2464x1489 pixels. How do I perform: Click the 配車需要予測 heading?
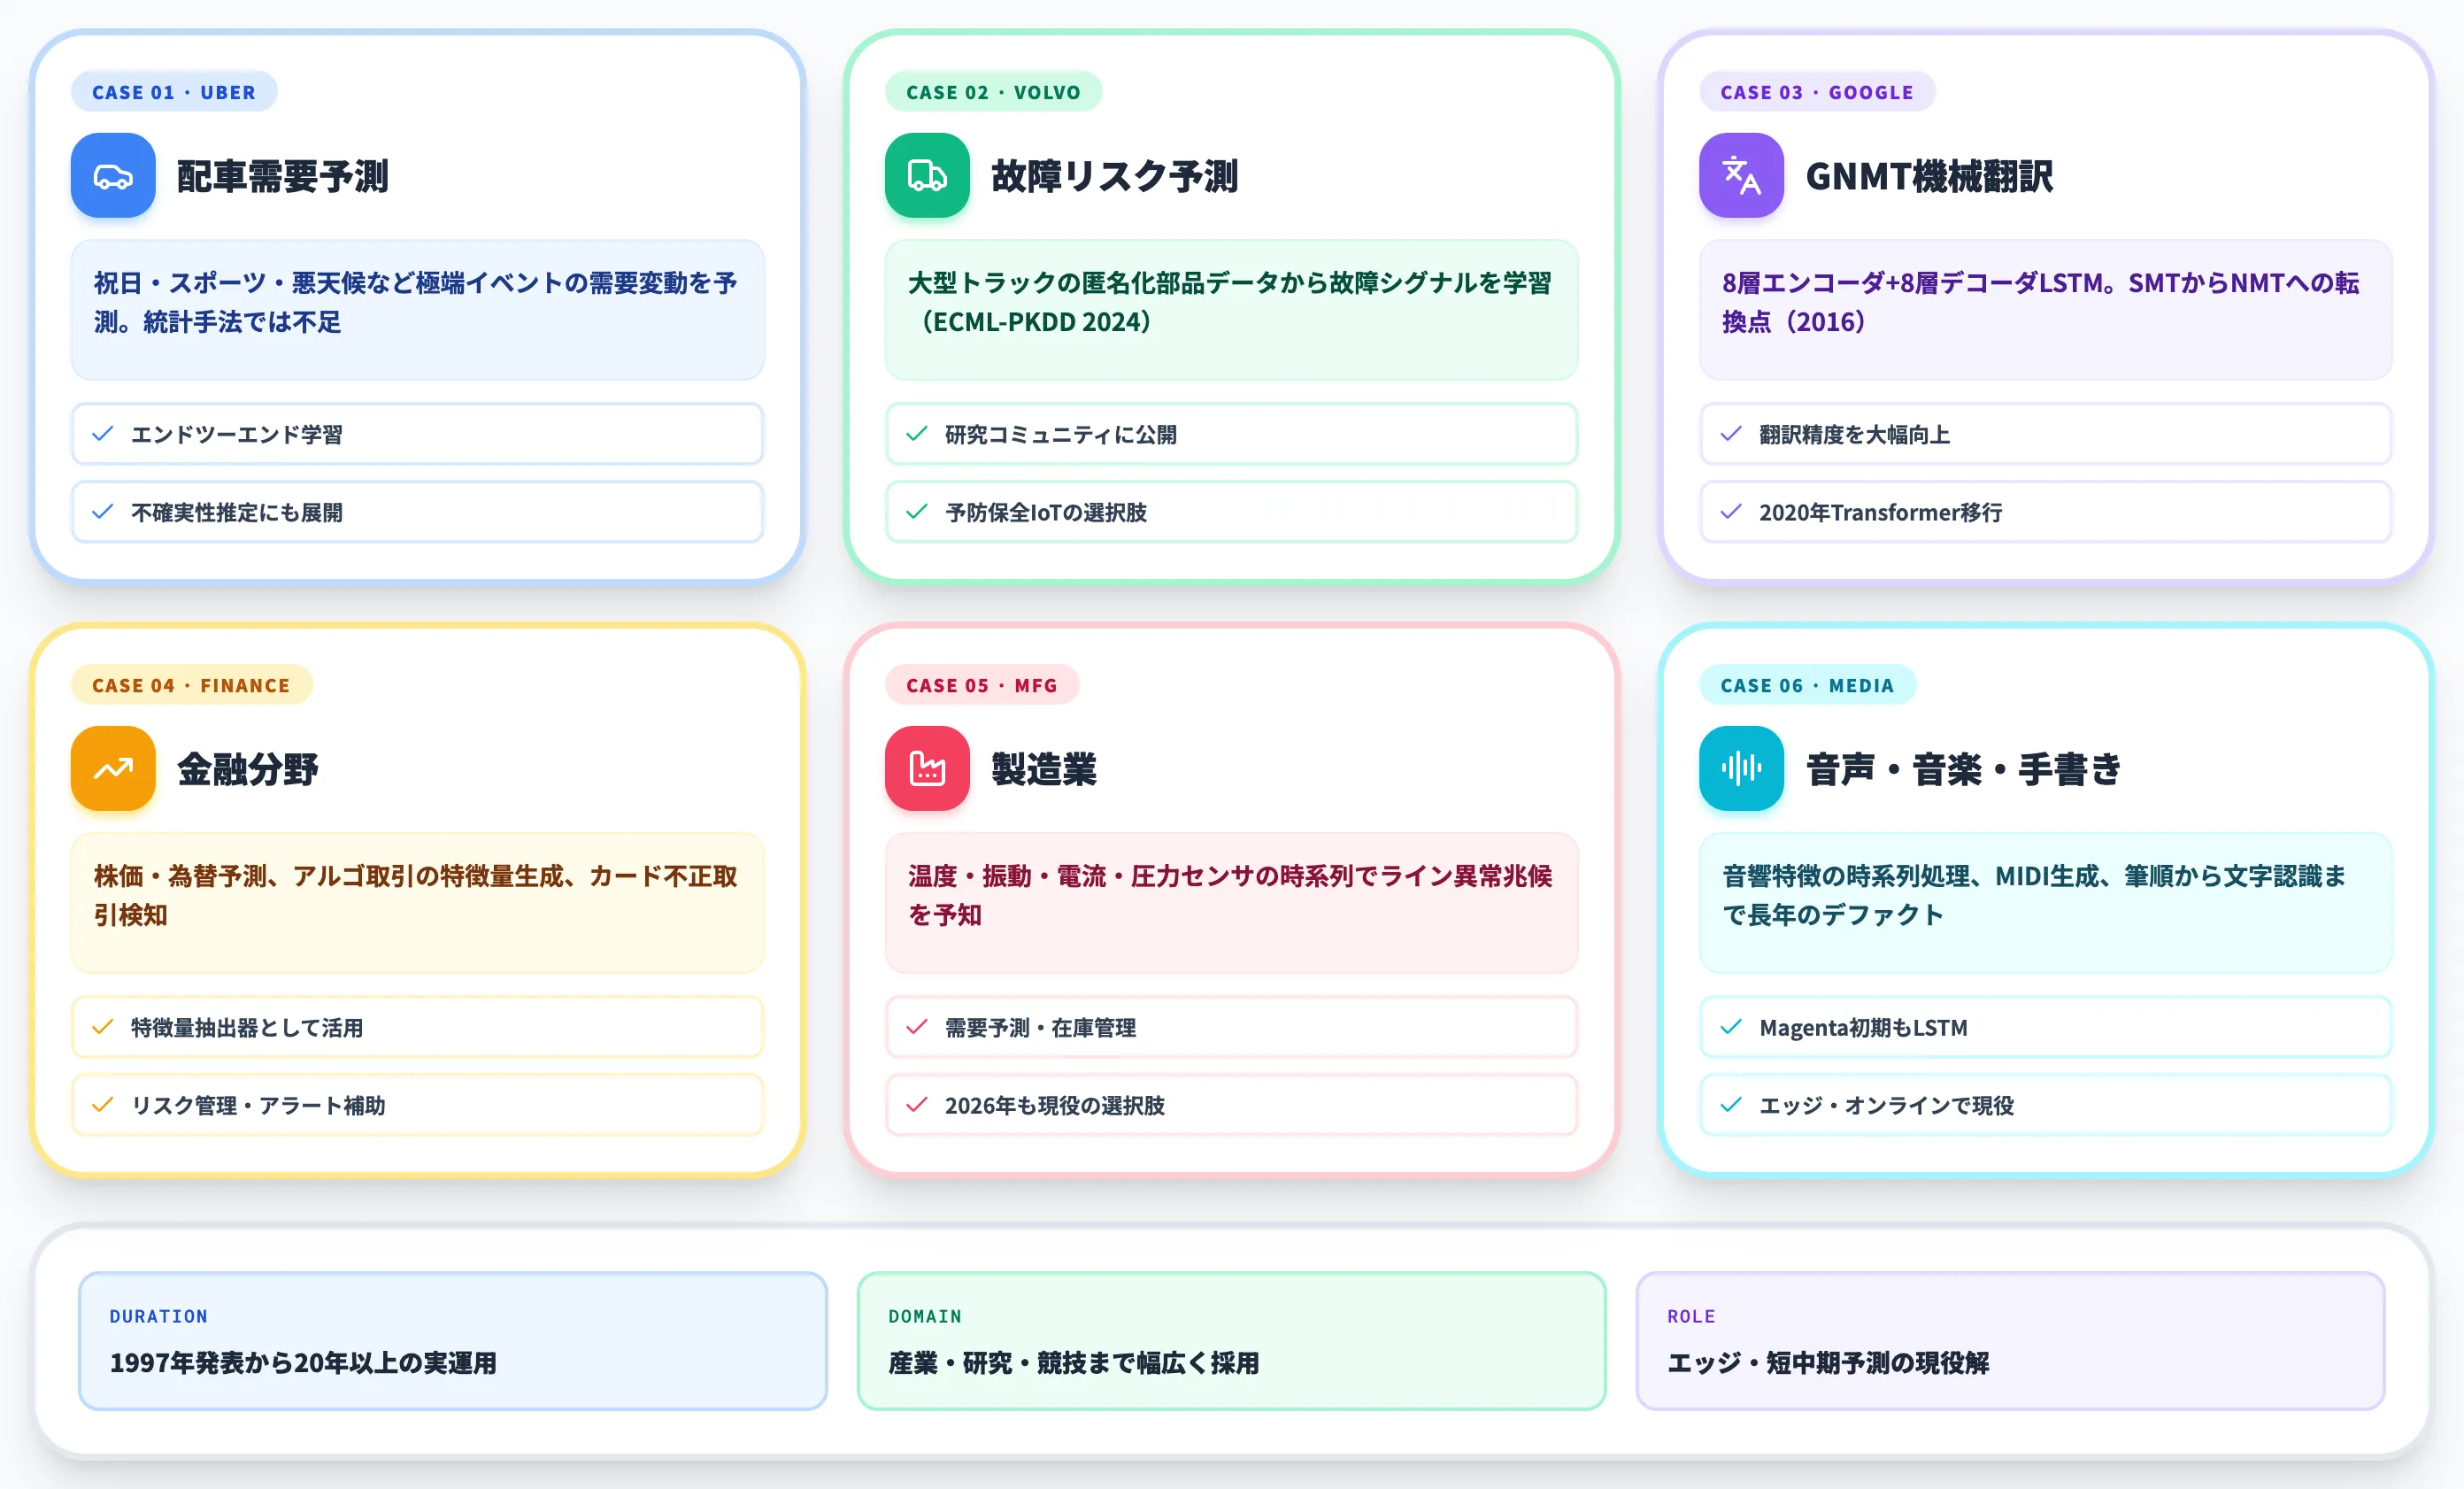coord(283,176)
